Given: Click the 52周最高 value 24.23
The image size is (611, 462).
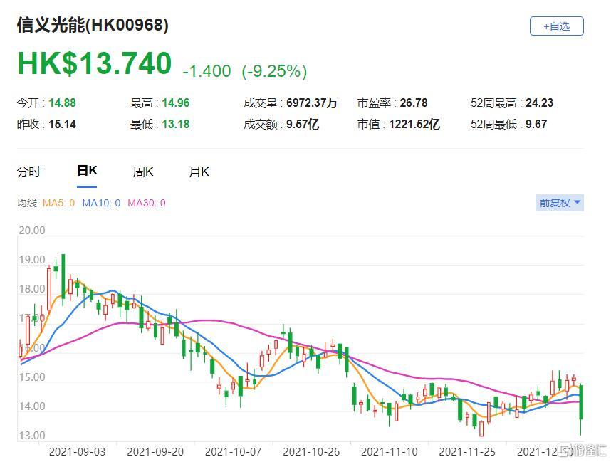Looking at the screenshot, I should click(x=540, y=103).
